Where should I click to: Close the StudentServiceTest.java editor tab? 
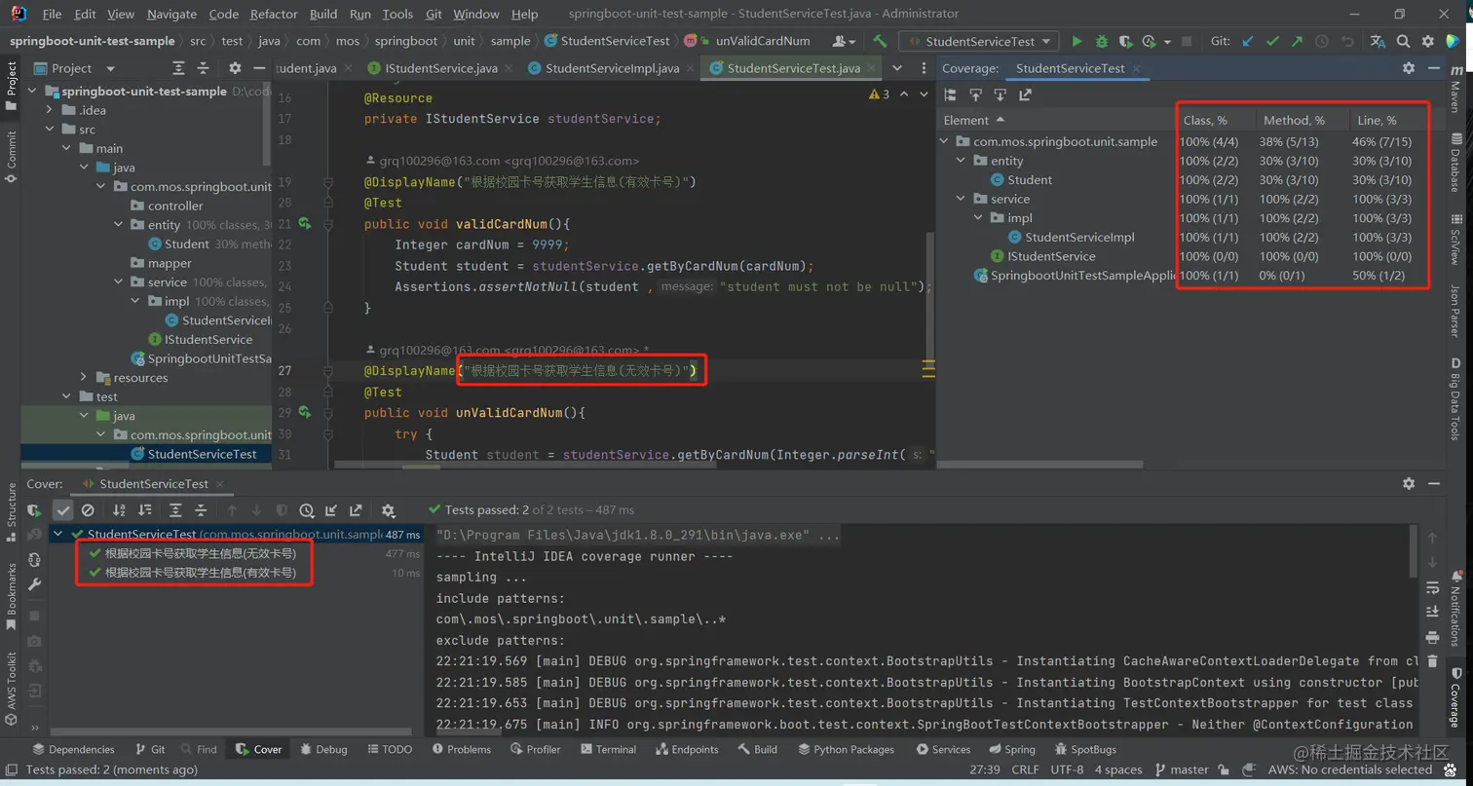(x=872, y=68)
